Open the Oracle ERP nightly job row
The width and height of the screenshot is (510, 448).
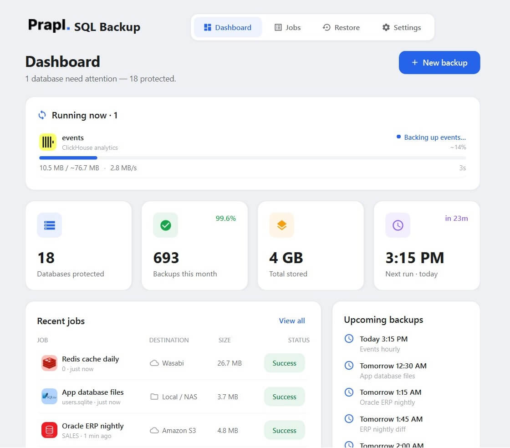pos(173,430)
